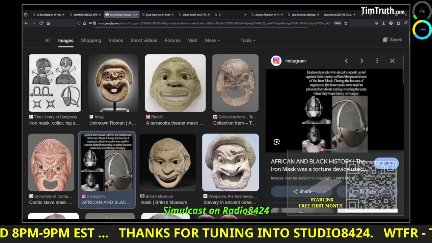Switch to the All results tab
This screenshot has width=432, height=243.
pyautogui.click(x=48, y=40)
